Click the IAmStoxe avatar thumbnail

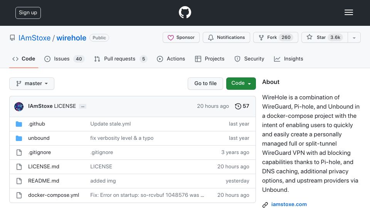(x=19, y=107)
